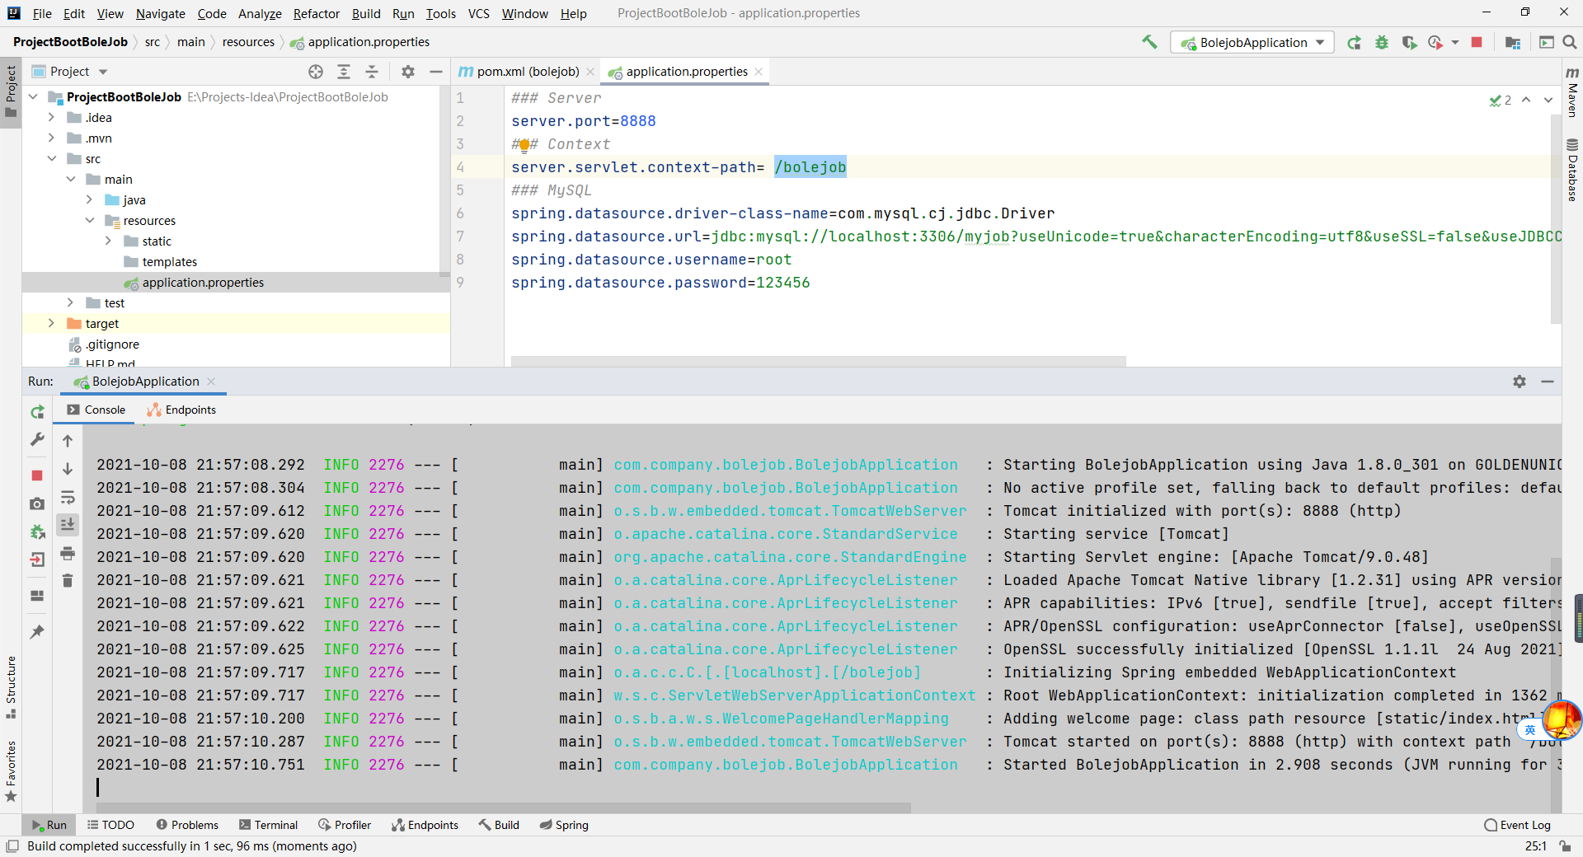
Task: Click resources breadcrumb in navigation bar
Action: pyautogui.click(x=248, y=42)
